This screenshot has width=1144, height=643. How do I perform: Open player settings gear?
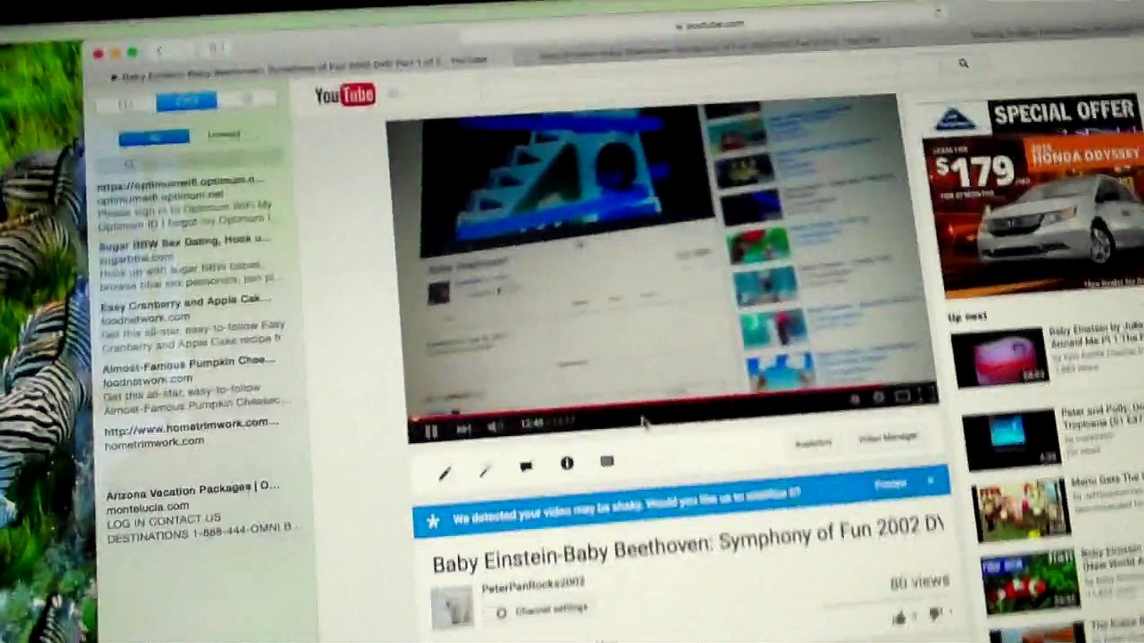click(878, 398)
